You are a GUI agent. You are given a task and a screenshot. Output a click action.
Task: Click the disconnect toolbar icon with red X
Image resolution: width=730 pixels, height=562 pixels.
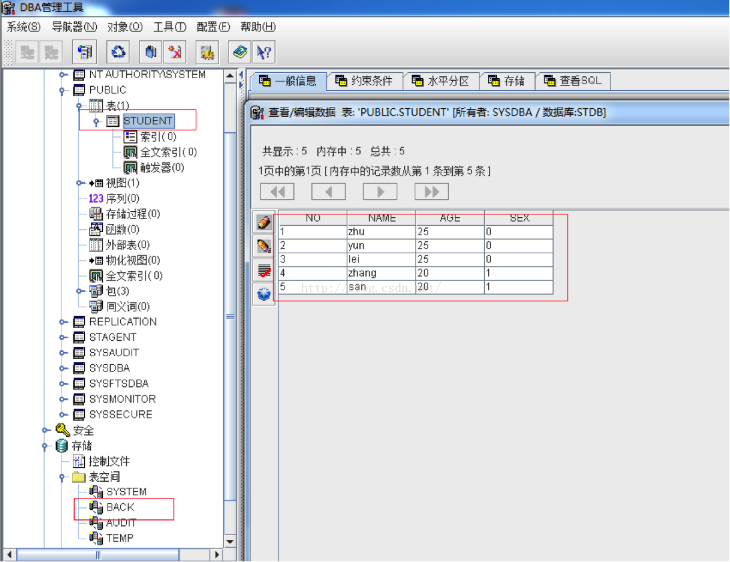(x=175, y=51)
